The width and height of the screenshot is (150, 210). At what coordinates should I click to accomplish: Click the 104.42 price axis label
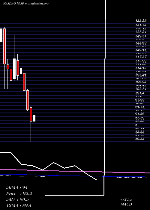tap(141, 85)
